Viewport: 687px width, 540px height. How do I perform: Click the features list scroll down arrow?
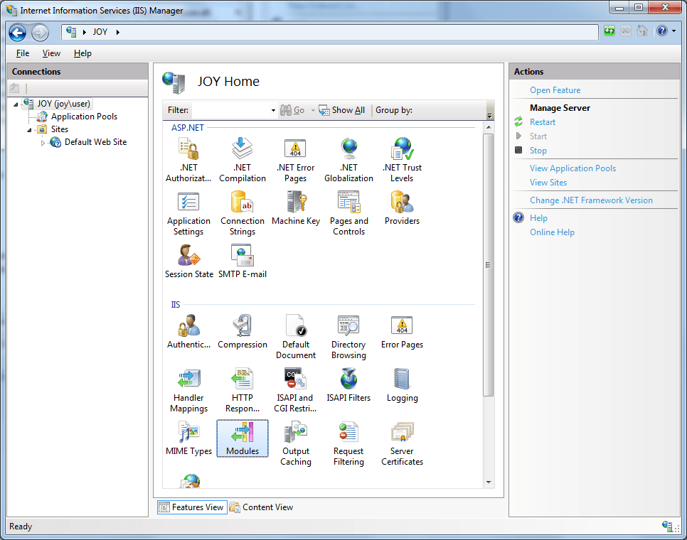point(489,482)
